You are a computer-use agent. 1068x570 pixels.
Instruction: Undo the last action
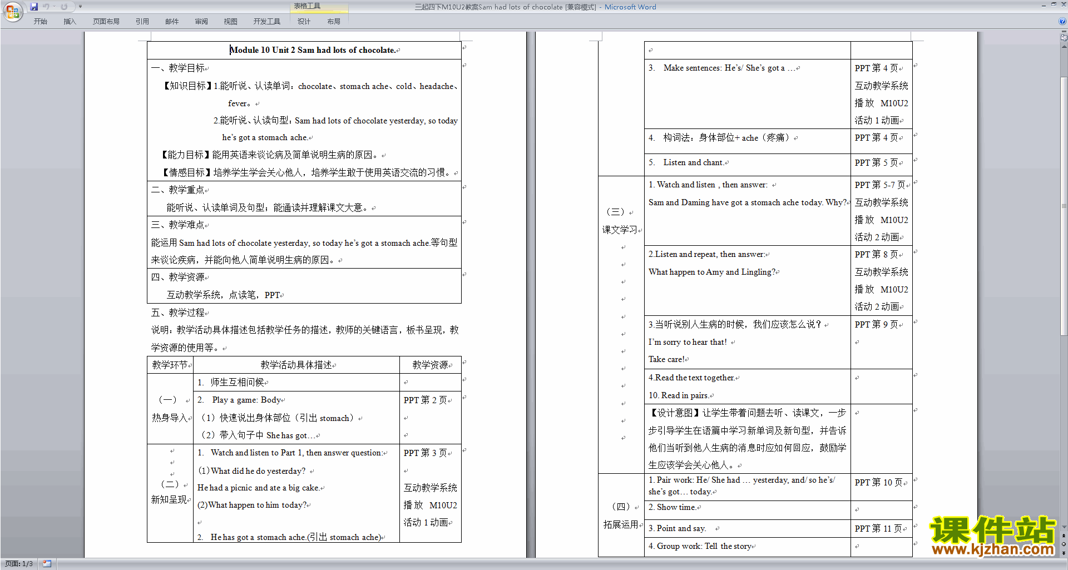[x=46, y=7]
